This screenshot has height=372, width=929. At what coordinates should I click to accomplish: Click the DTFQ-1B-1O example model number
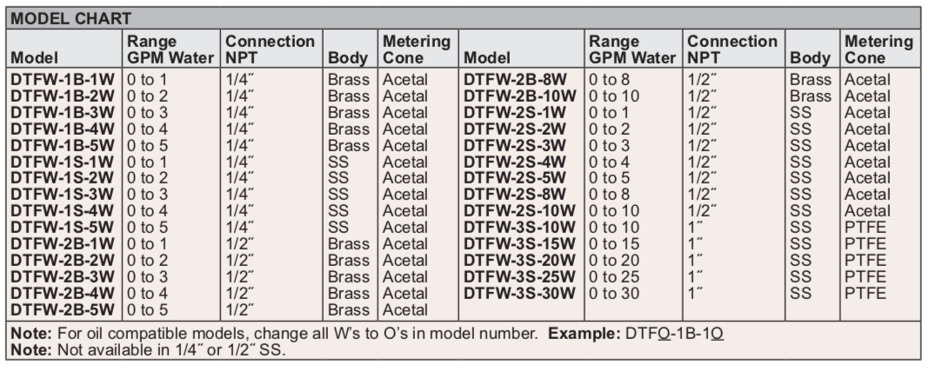point(673,335)
